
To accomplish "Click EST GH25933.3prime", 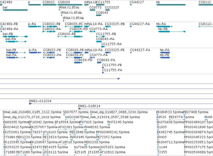I will pyautogui.click(x=112, y=147).
